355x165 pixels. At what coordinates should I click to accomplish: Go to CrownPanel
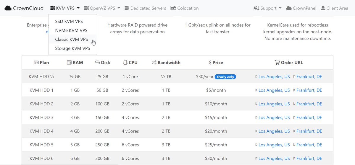[301, 8]
